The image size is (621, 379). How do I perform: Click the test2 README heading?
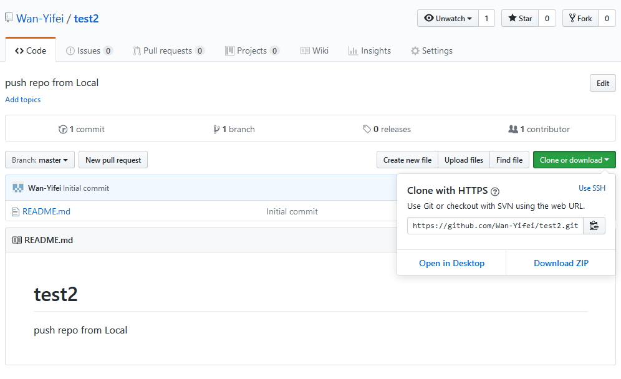point(55,294)
